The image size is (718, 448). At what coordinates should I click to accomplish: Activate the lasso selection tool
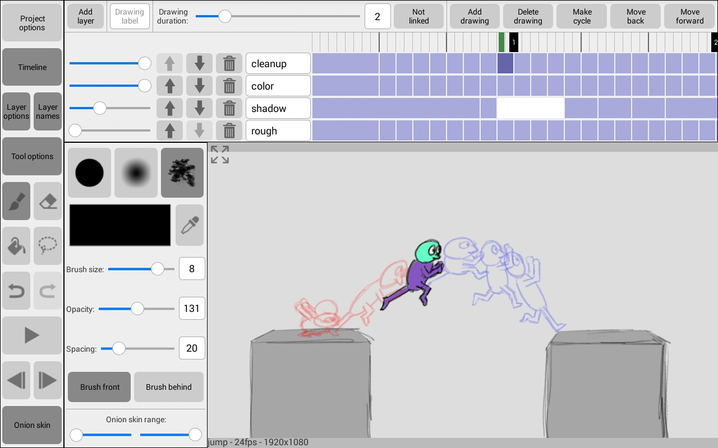coord(48,246)
